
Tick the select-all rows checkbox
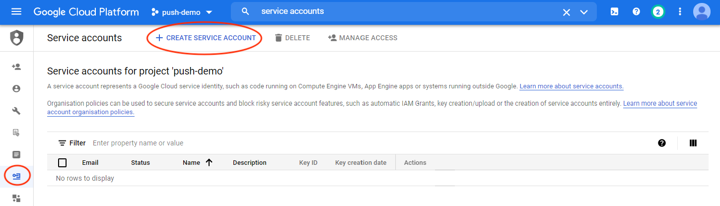[x=62, y=162]
